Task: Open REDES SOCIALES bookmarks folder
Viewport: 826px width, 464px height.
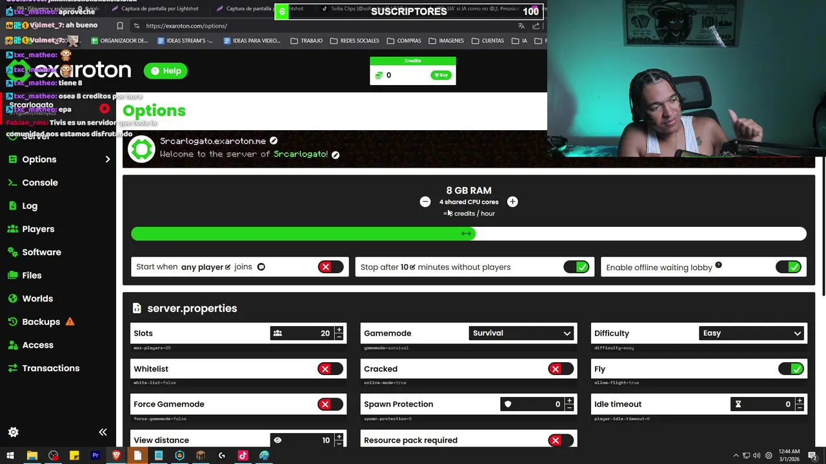Action: click(354, 41)
